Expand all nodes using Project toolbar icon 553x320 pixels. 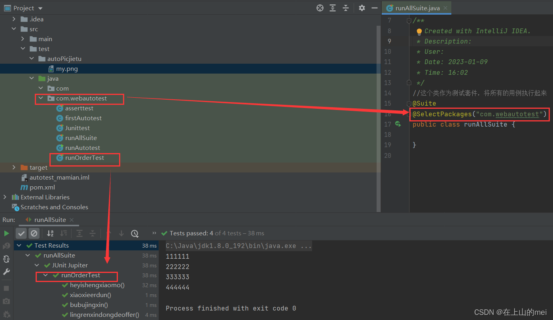(333, 8)
